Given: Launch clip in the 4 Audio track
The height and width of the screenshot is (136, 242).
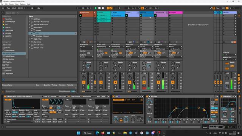Looking at the screenshot, I should click(x=112, y=15).
